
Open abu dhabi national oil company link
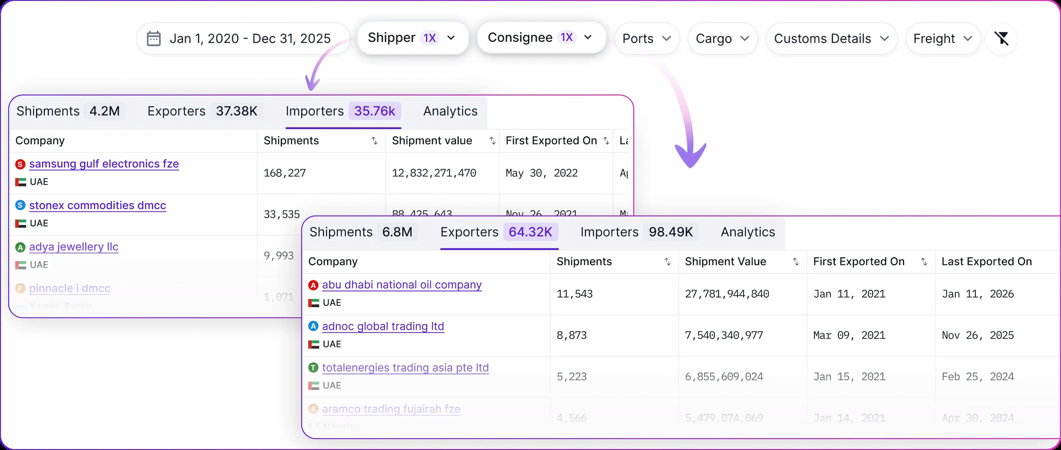401,285
